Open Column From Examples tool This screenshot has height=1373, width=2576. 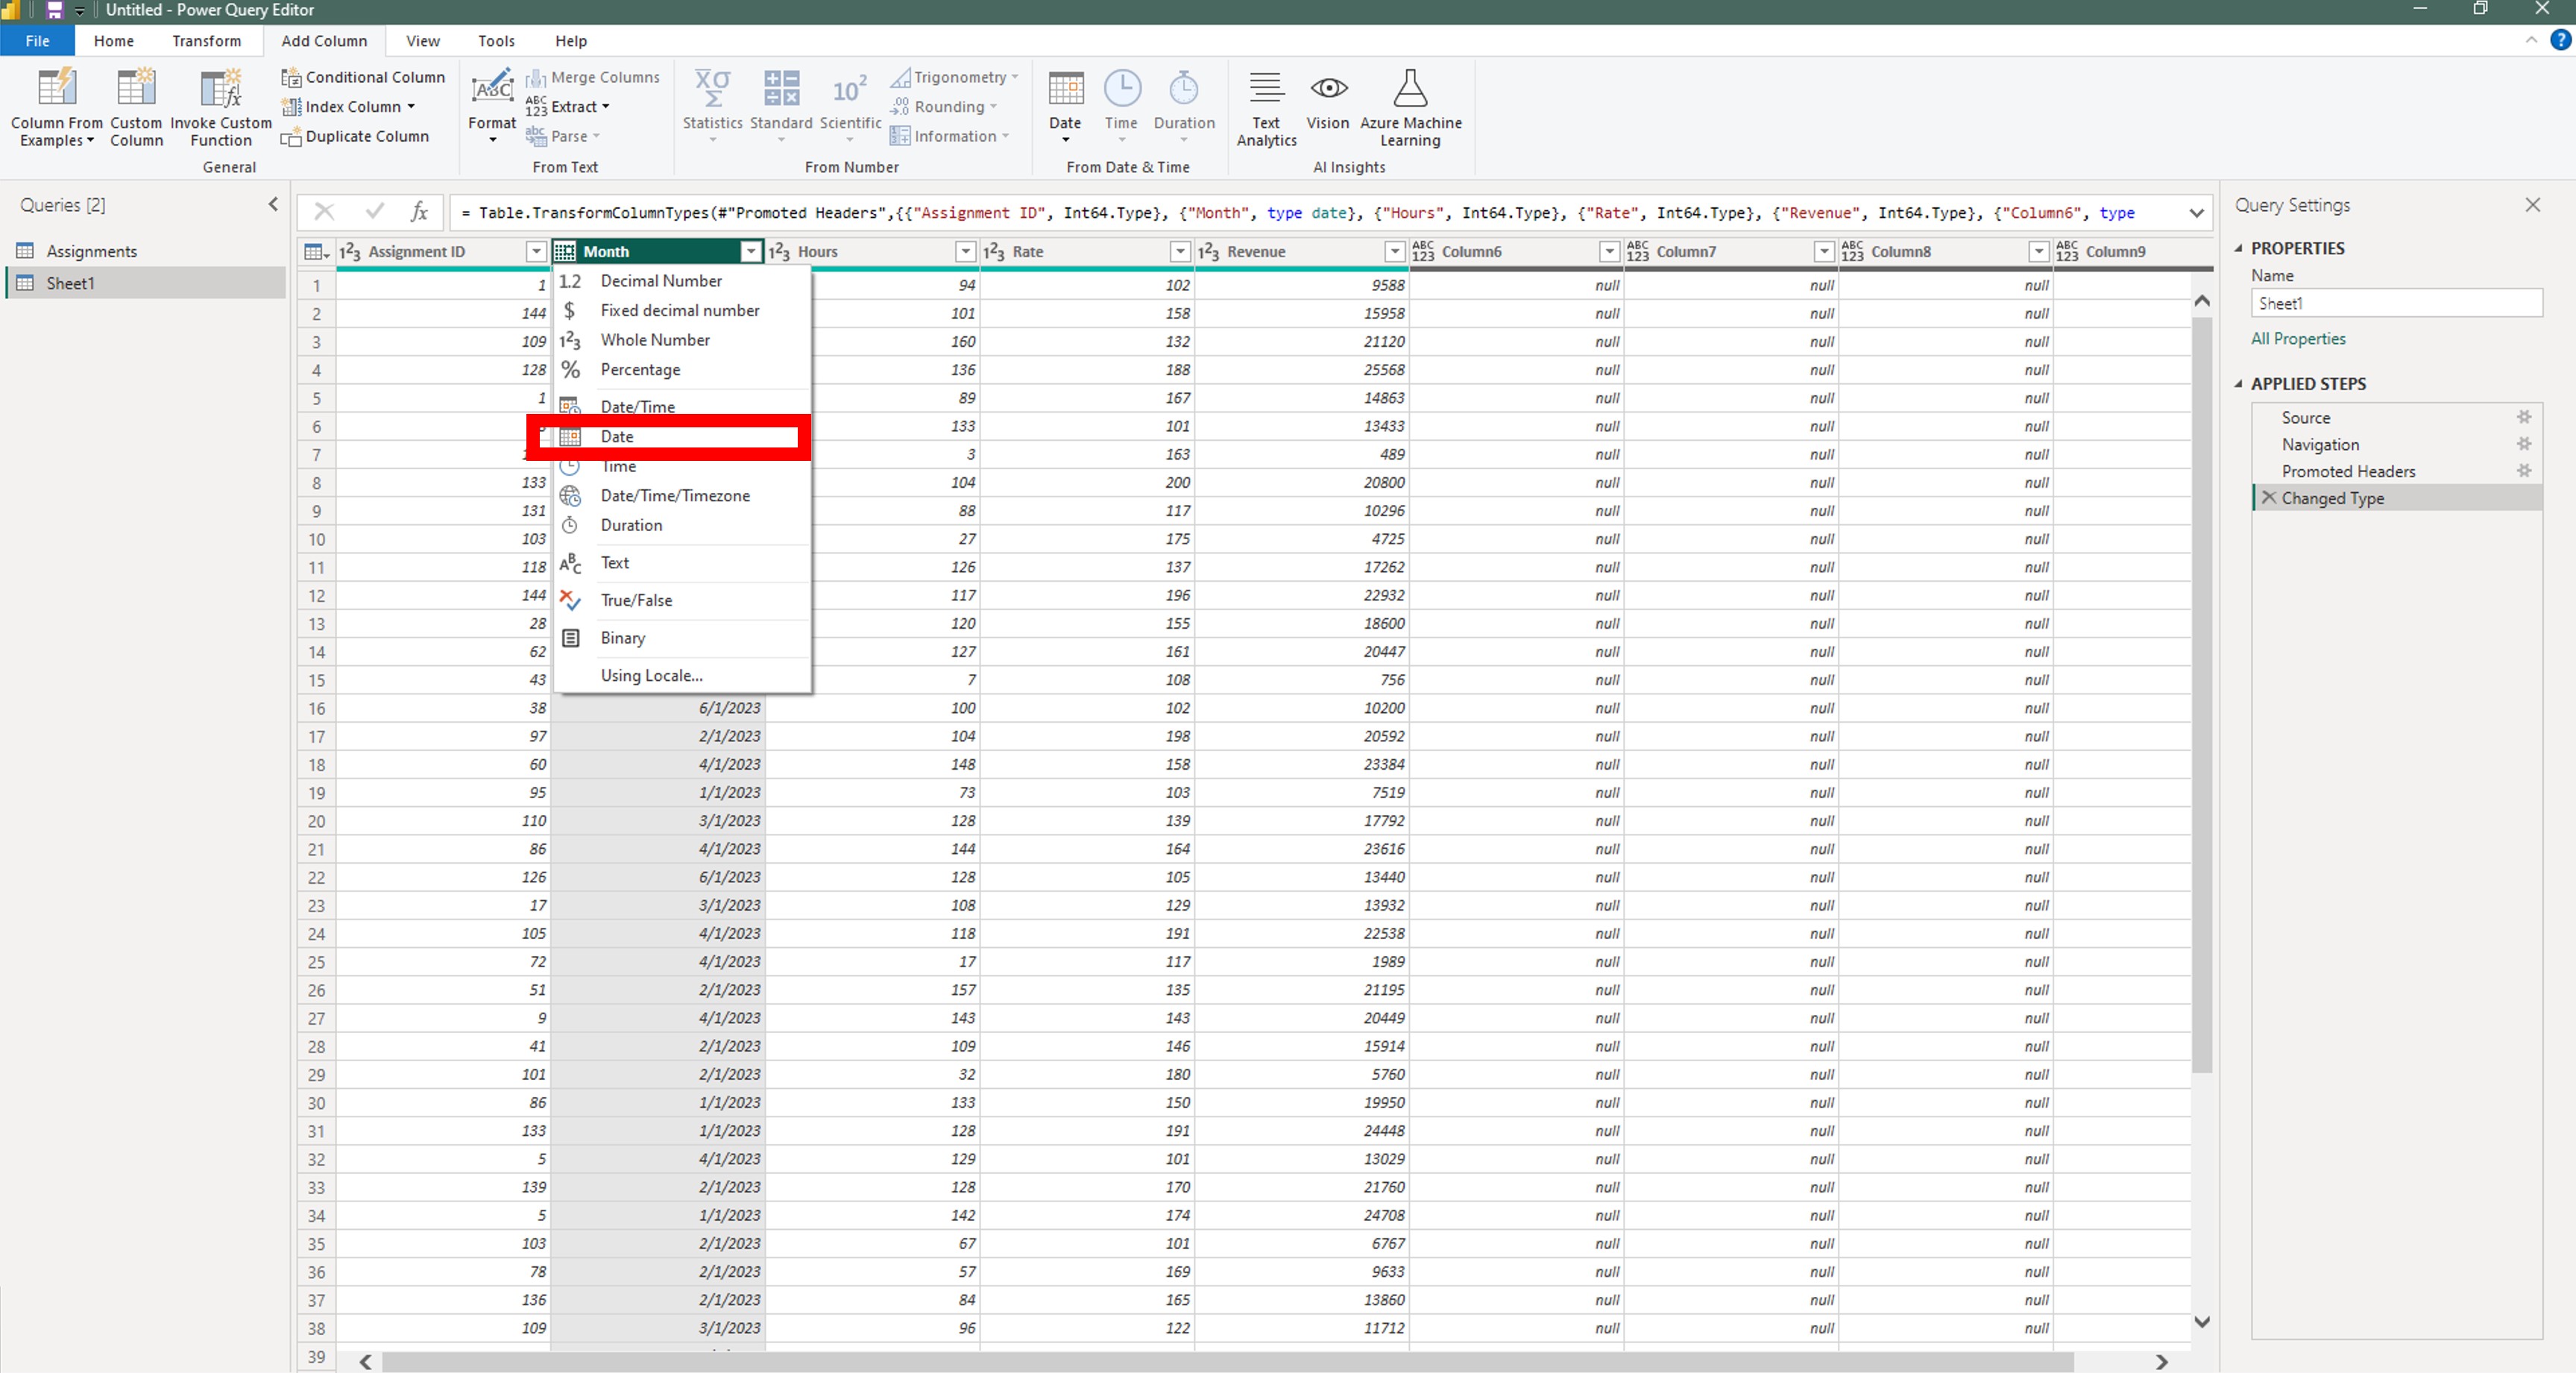pos(56,107)
